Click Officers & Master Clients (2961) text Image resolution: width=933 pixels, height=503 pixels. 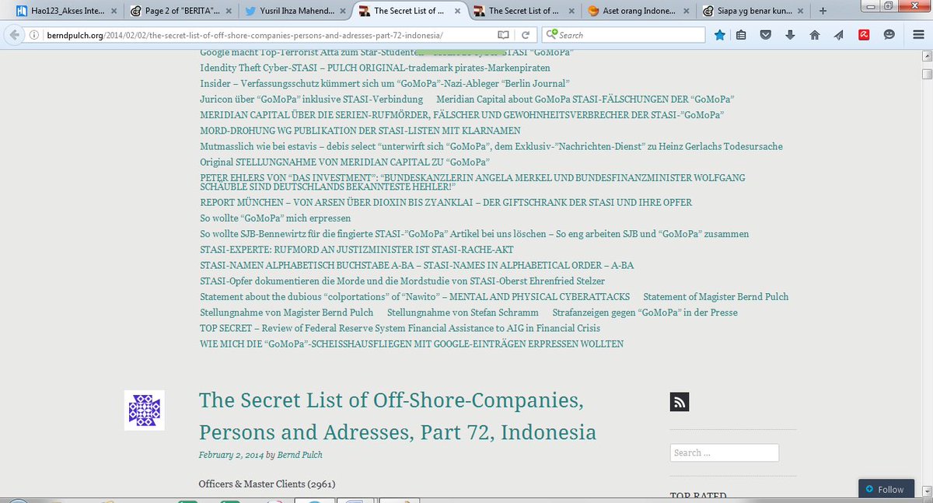click(x=267, y=484)
